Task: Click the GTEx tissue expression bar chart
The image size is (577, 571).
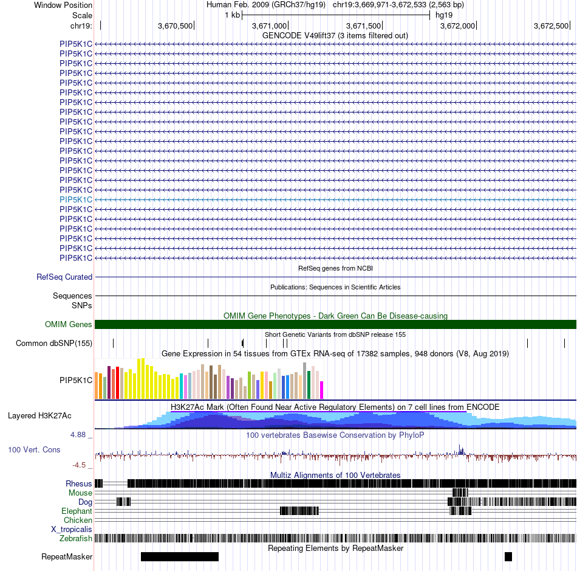Action: (209, 379)
